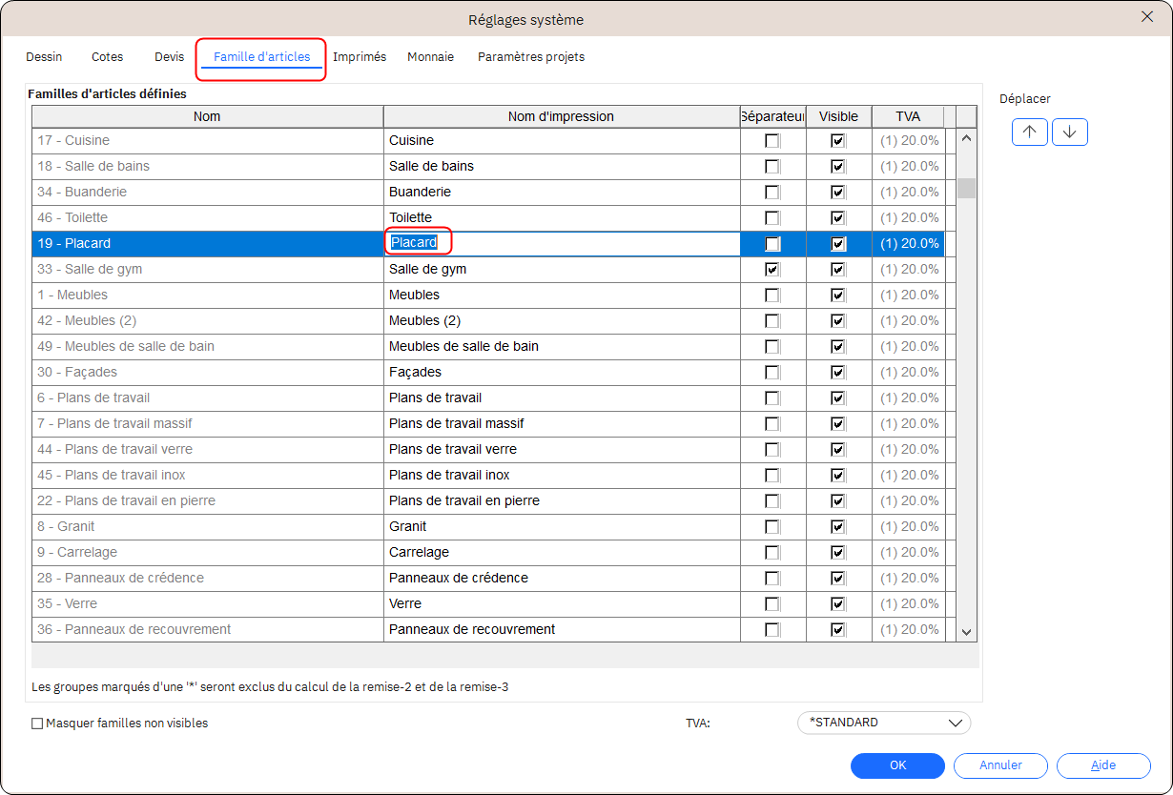Screen dimensions: 1173x795
Task: Switch to the Dessin tab
Action: coord(44,57)
